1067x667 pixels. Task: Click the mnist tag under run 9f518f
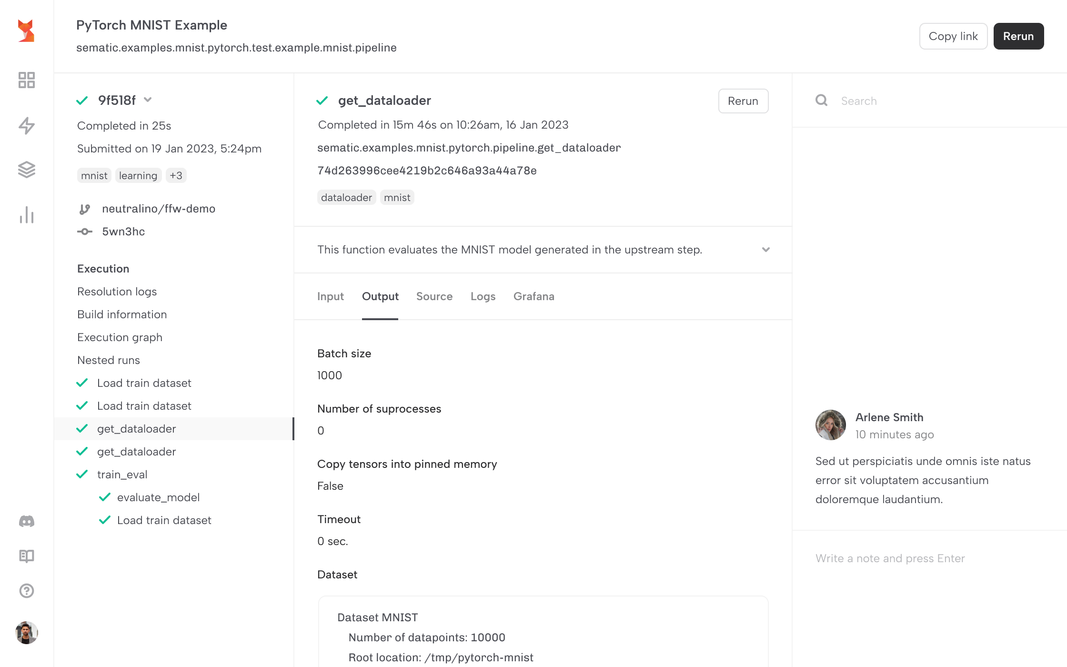pyautogui.click(x=94, y=175)
